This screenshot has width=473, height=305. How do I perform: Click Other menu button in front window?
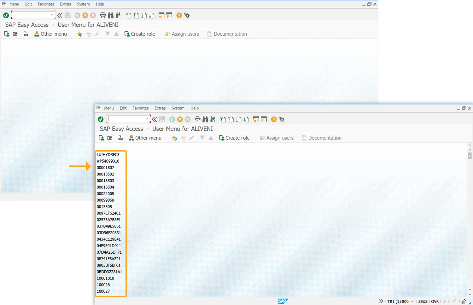145,138
